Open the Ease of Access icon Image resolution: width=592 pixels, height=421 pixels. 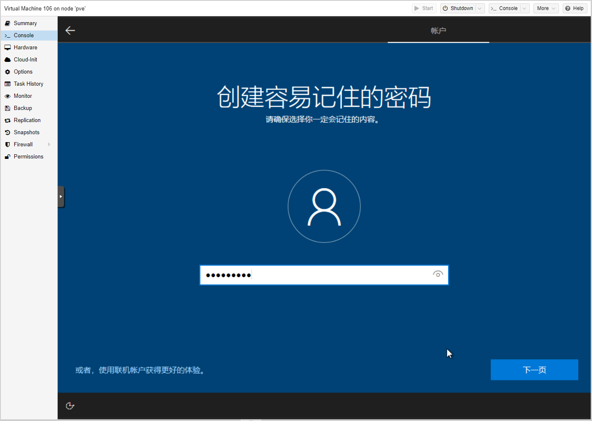pyautogui.click(x=70, y=406)
